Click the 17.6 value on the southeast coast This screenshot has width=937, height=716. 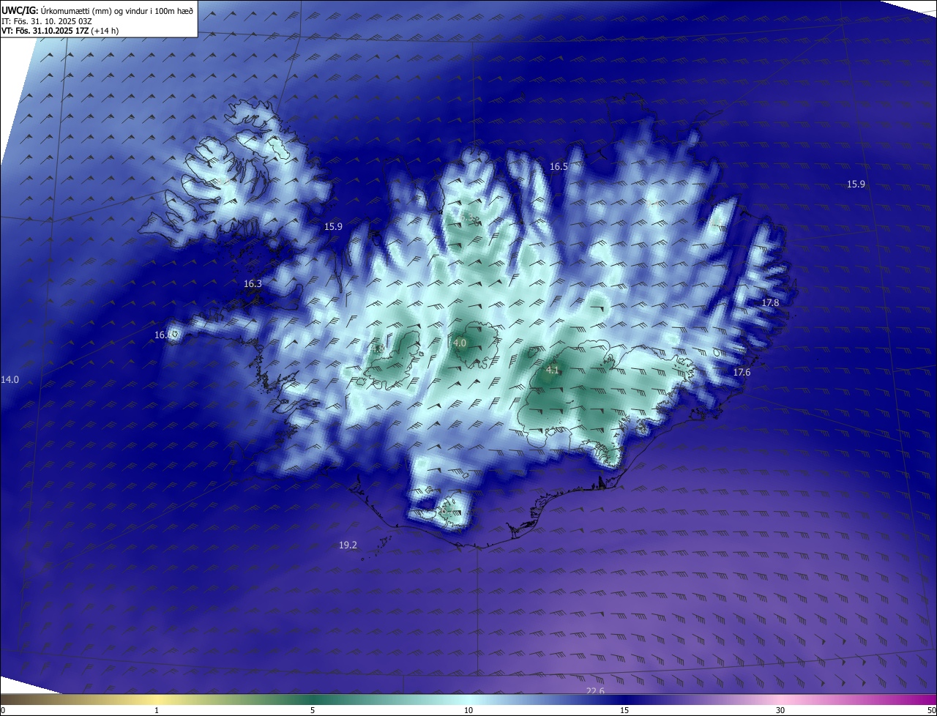point(742,373)
